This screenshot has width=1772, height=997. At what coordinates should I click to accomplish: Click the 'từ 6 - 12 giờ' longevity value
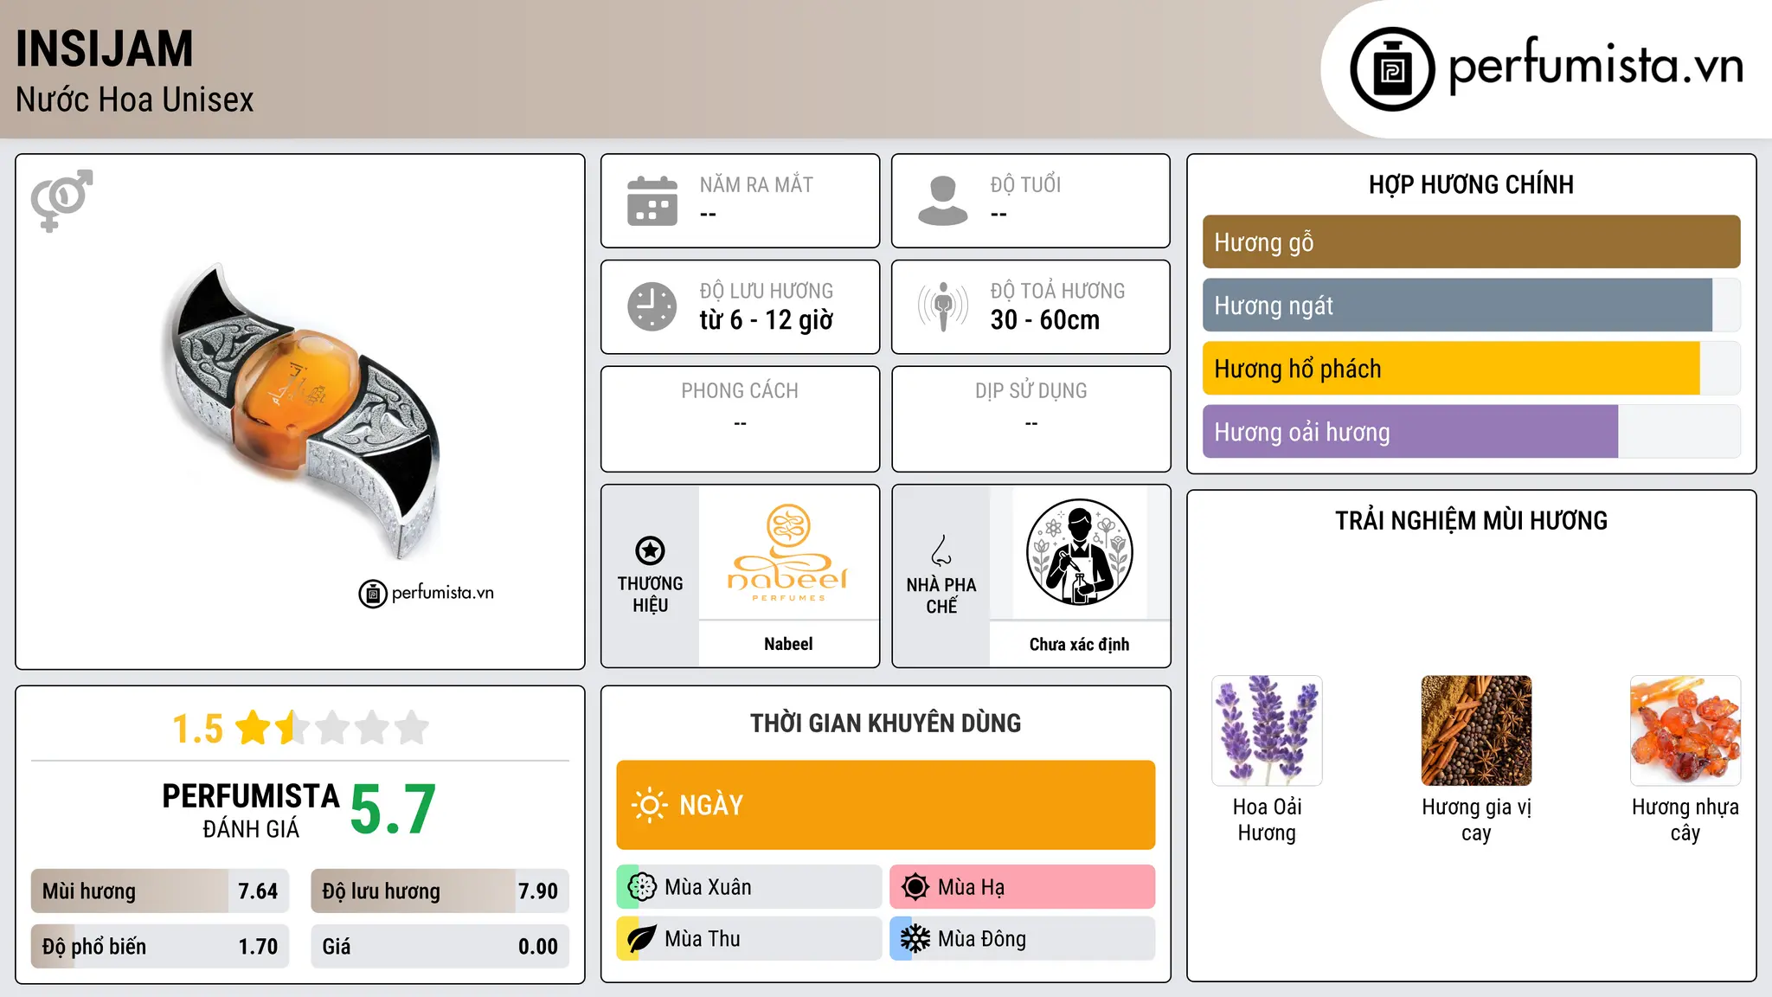(767, 320)
